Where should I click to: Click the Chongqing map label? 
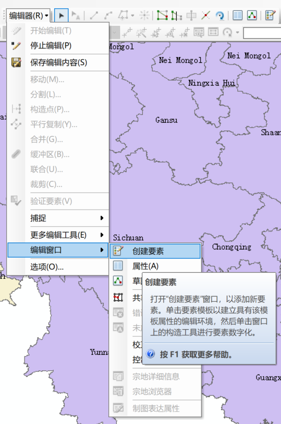(x=231, y=247)
